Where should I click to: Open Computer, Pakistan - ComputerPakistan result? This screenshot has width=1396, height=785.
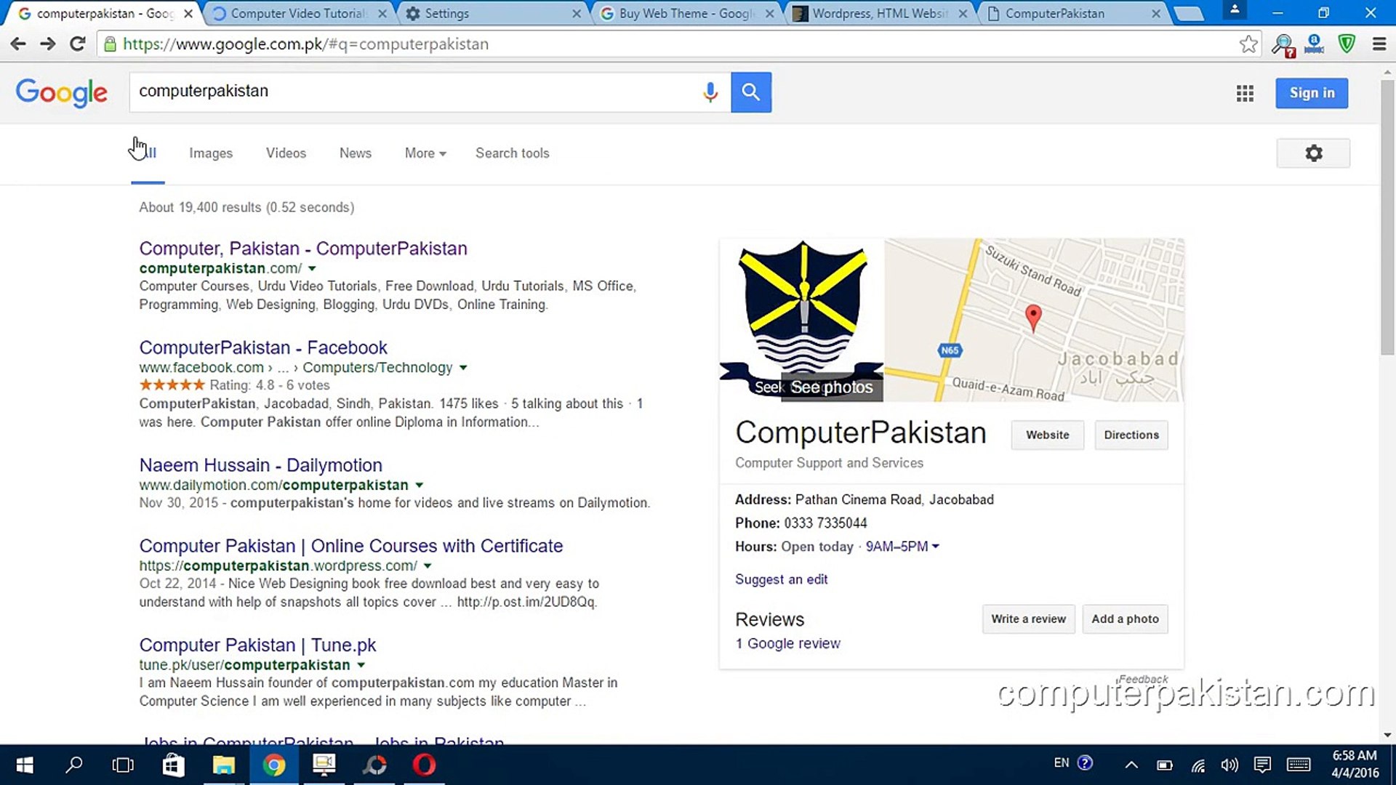303,249
